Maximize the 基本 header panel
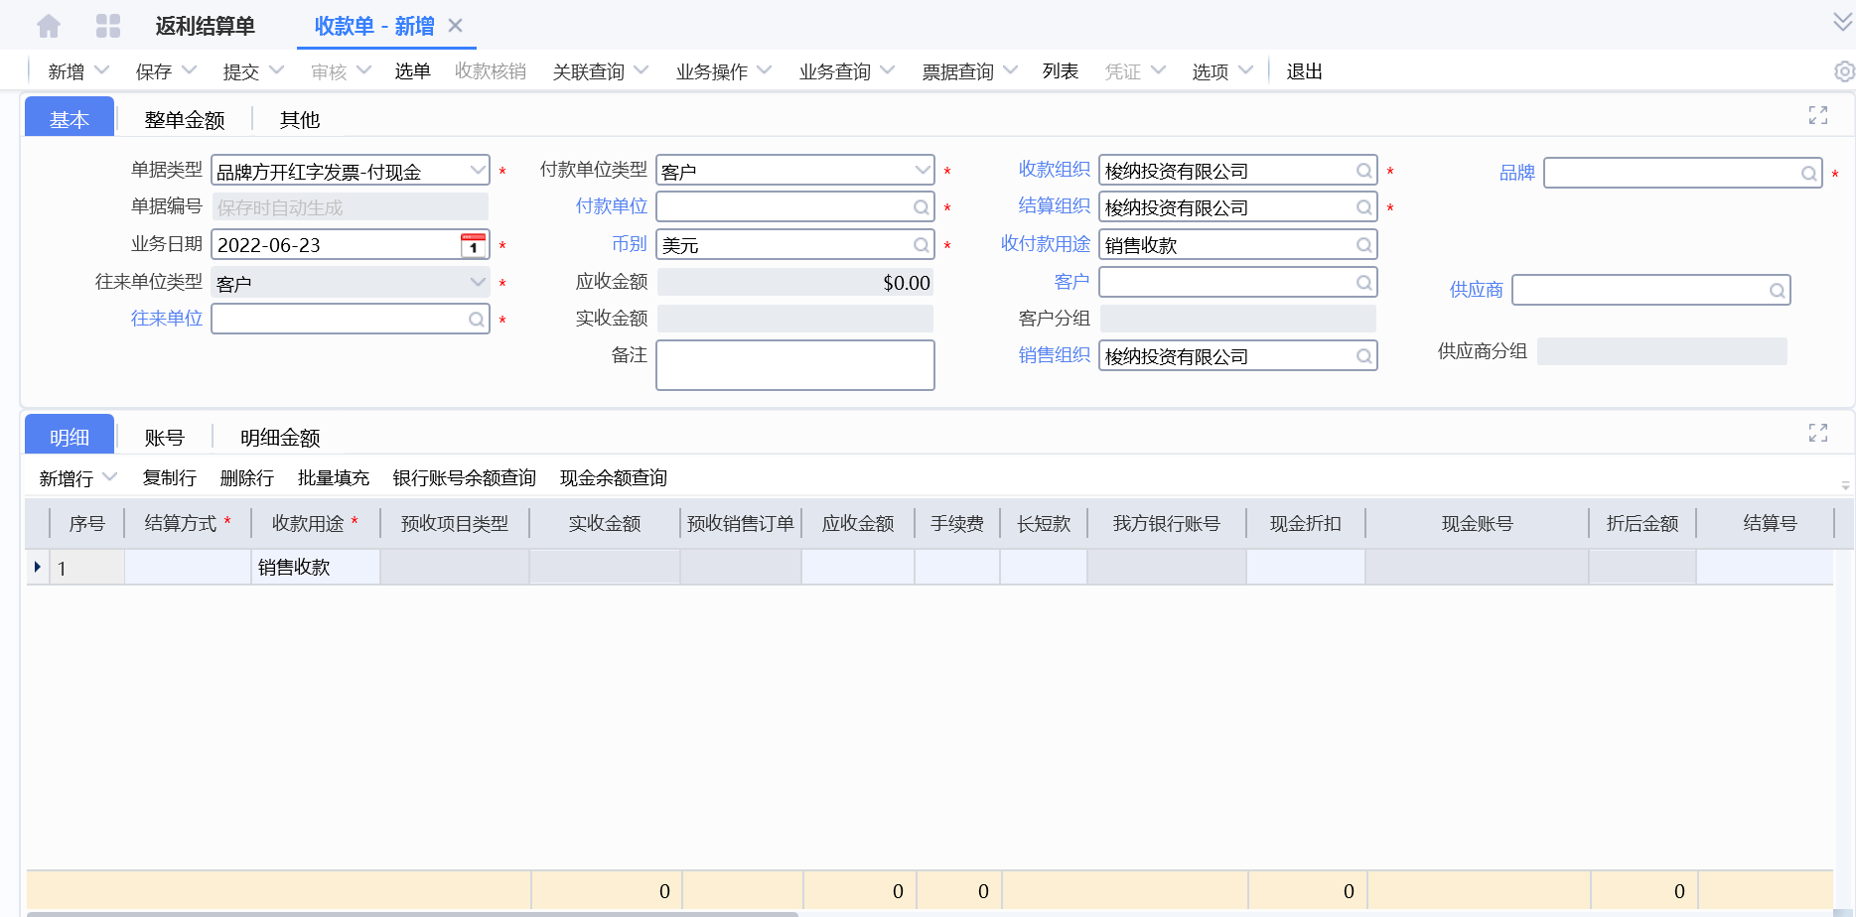The image size is (1856, 917). tap(1818, 116)
